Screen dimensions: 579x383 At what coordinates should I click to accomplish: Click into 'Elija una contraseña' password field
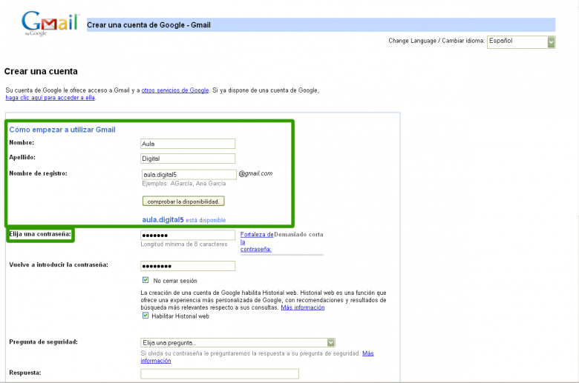(188, 235)
